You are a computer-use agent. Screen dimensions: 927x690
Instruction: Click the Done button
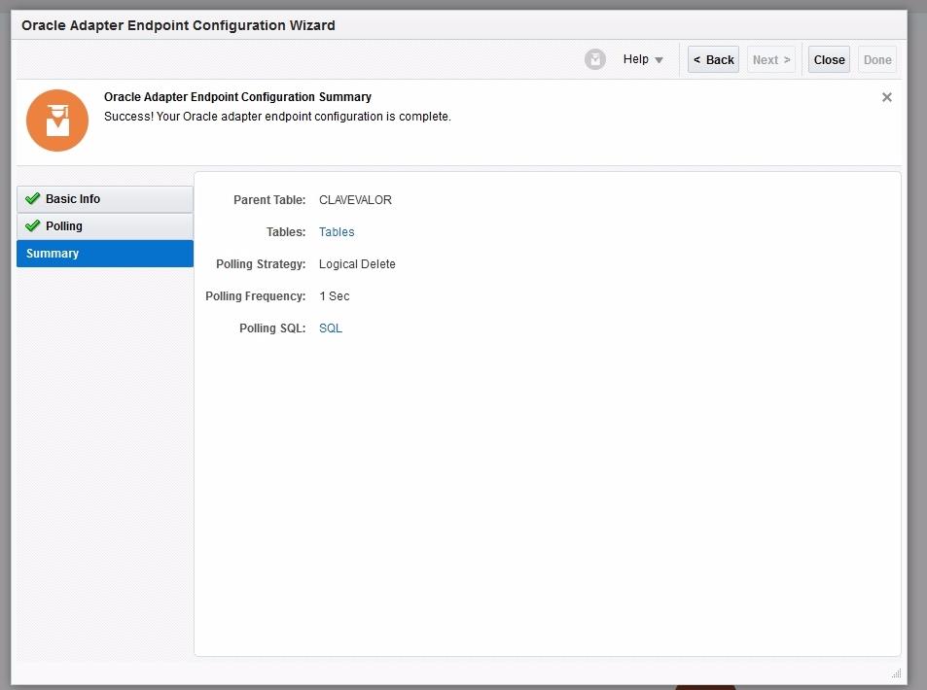pos(877,59)
